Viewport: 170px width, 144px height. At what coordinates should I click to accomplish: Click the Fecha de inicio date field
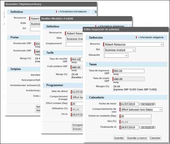pos(129,104)
